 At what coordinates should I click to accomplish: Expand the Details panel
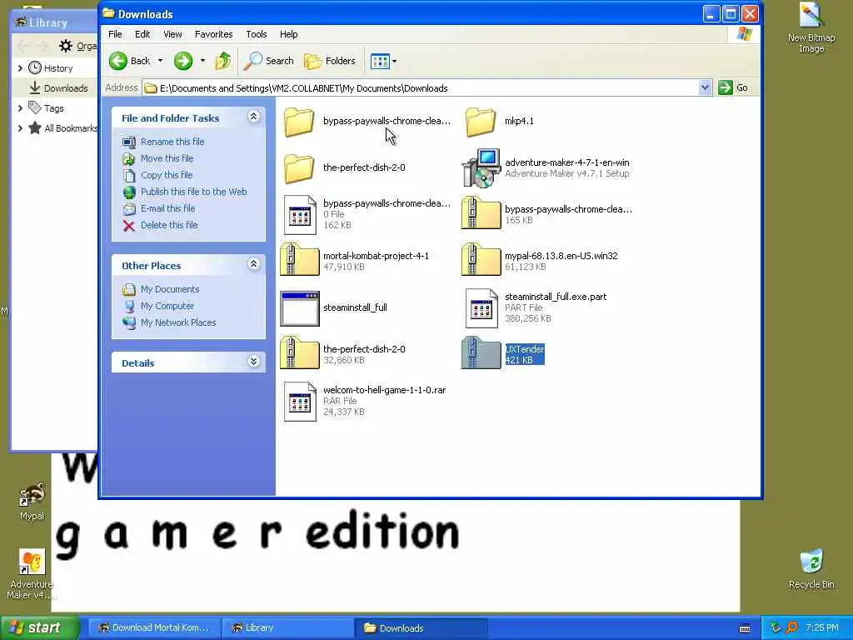[253, 362]
